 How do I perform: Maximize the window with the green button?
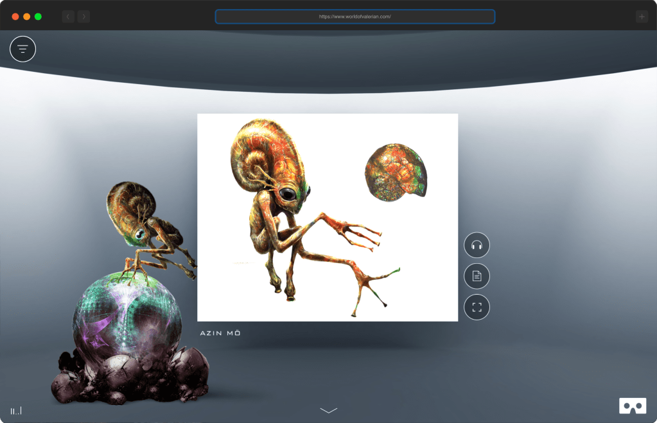pos(38,17)
